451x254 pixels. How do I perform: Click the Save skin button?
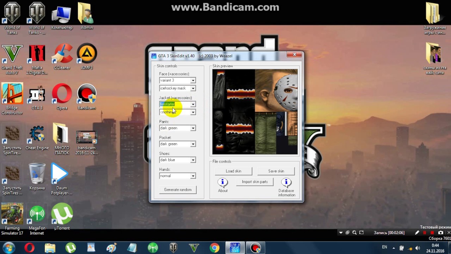(x=276, y=171)
